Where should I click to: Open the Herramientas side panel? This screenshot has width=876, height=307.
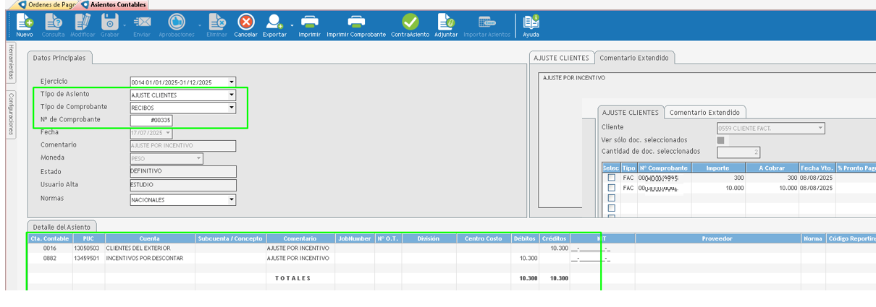point(11,63)
